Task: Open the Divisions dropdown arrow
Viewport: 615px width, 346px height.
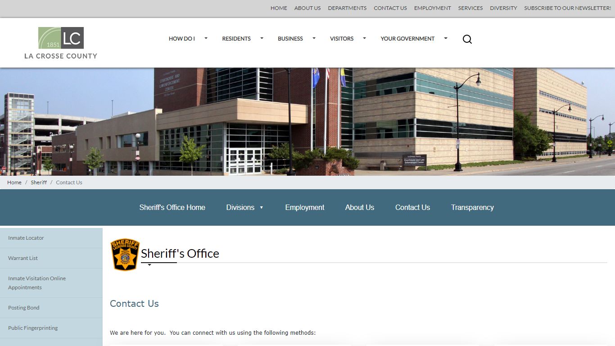Action: (x=261, y=208)
